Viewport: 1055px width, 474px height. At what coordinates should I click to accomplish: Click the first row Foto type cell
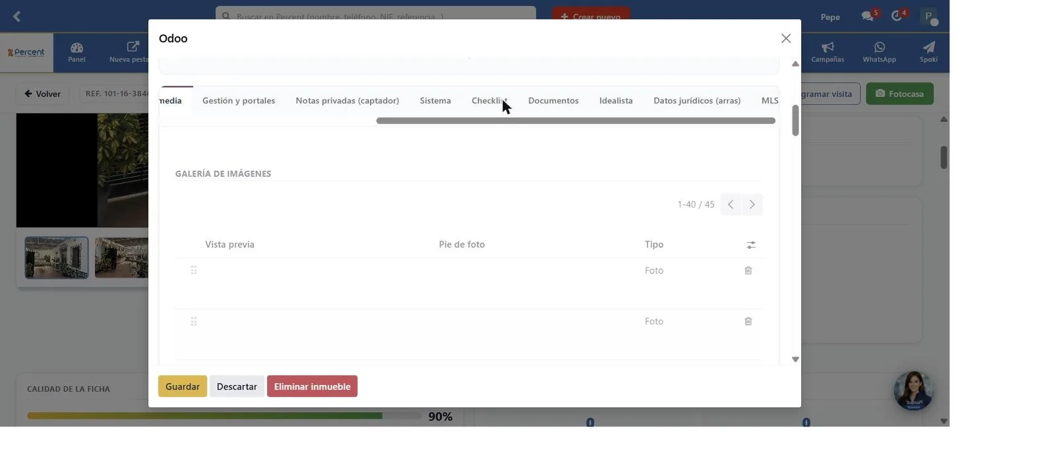pyautogui.click(x=654, y=270)
